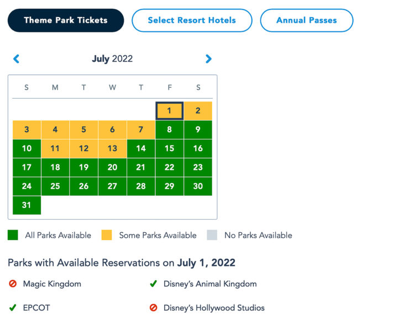Click the green All Parks Available legend swatch
This screenshot has height=331, width=399.
pos(13,235)
